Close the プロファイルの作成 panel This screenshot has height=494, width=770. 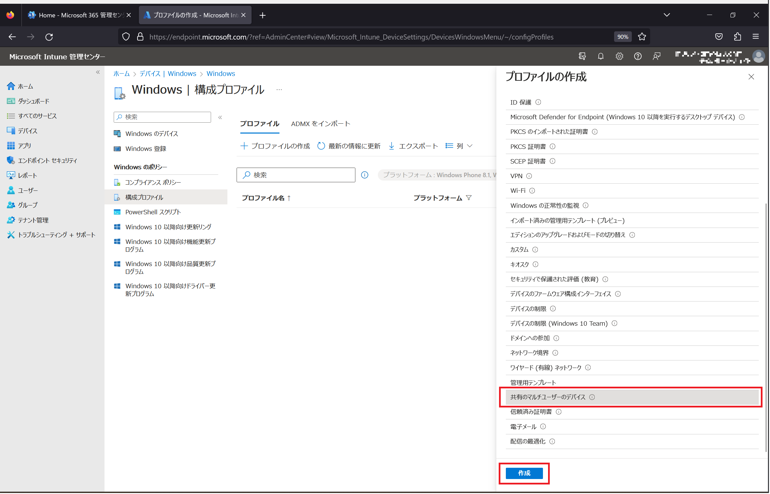(752, 77)
